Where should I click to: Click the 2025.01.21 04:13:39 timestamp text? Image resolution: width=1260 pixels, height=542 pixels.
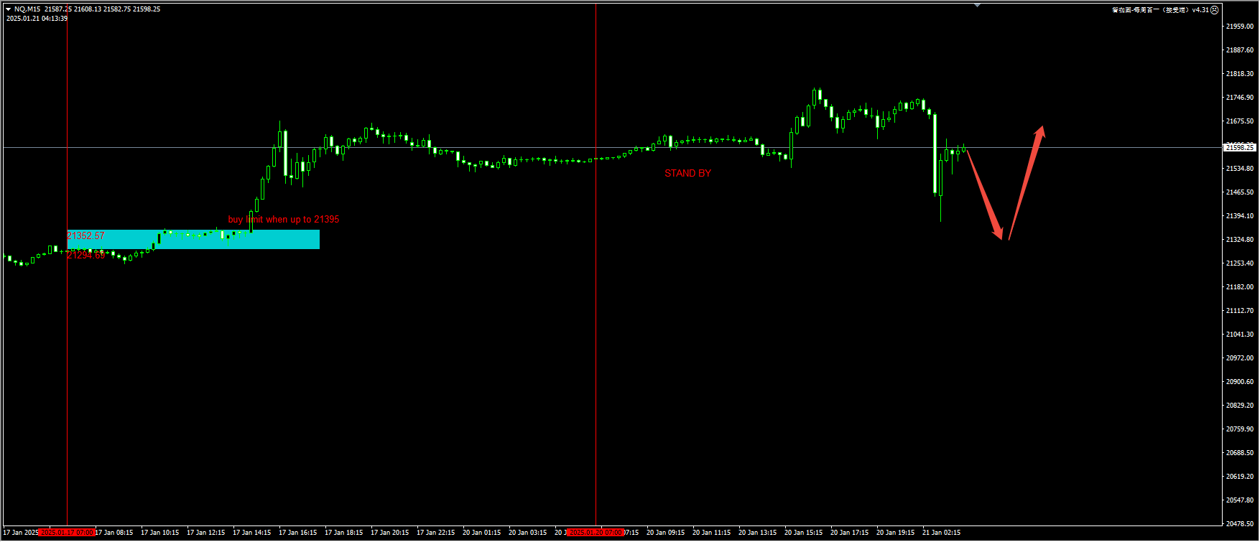(37, 19)
